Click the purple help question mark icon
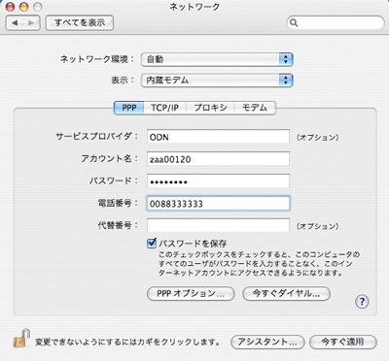389x361 pixels. click(362, 302)
